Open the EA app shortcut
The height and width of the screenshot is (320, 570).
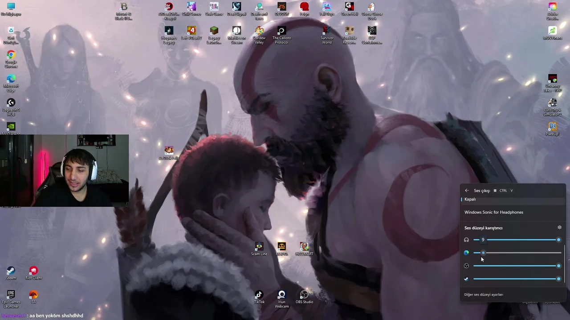coord(33,297)
